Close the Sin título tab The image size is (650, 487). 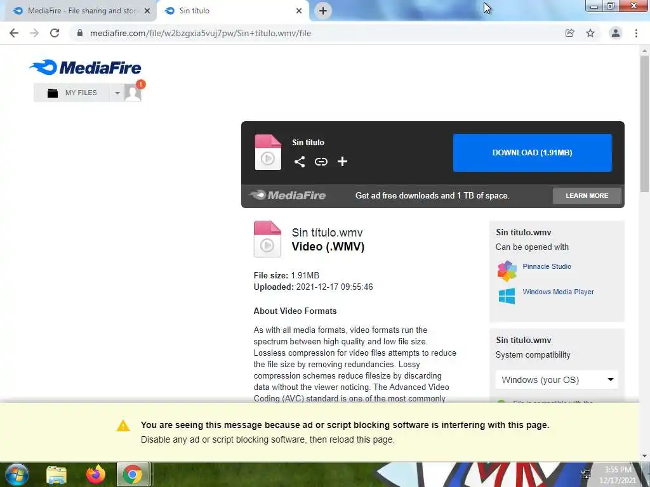pos(299,11)
